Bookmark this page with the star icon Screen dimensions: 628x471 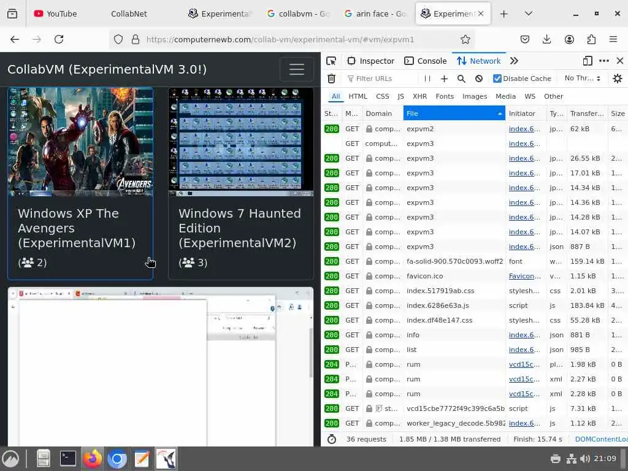pyautogui.click(x=465, y=39)
